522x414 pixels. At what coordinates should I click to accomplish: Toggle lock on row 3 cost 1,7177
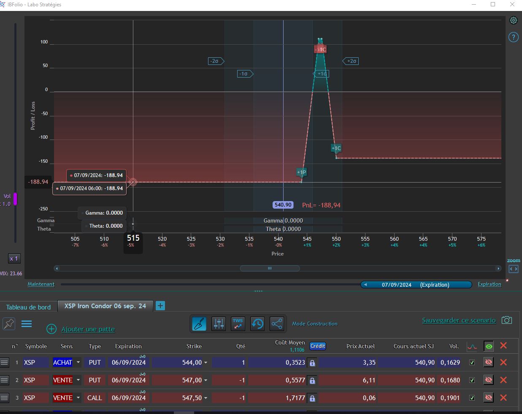click(x=312, y=398)
